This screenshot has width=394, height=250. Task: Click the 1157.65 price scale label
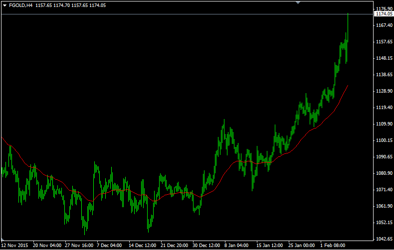click(384, 42)
